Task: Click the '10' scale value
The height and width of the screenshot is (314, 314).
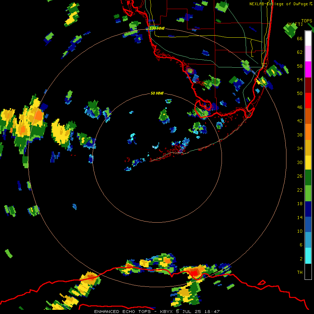Action: (300, 231)
